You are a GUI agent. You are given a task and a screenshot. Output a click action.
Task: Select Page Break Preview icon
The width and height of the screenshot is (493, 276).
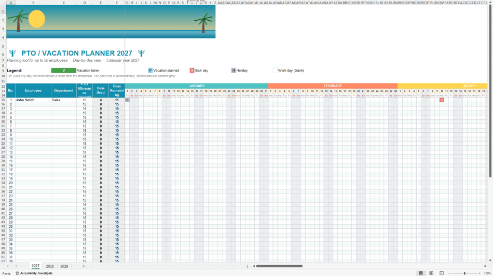(x=442, y=273)
